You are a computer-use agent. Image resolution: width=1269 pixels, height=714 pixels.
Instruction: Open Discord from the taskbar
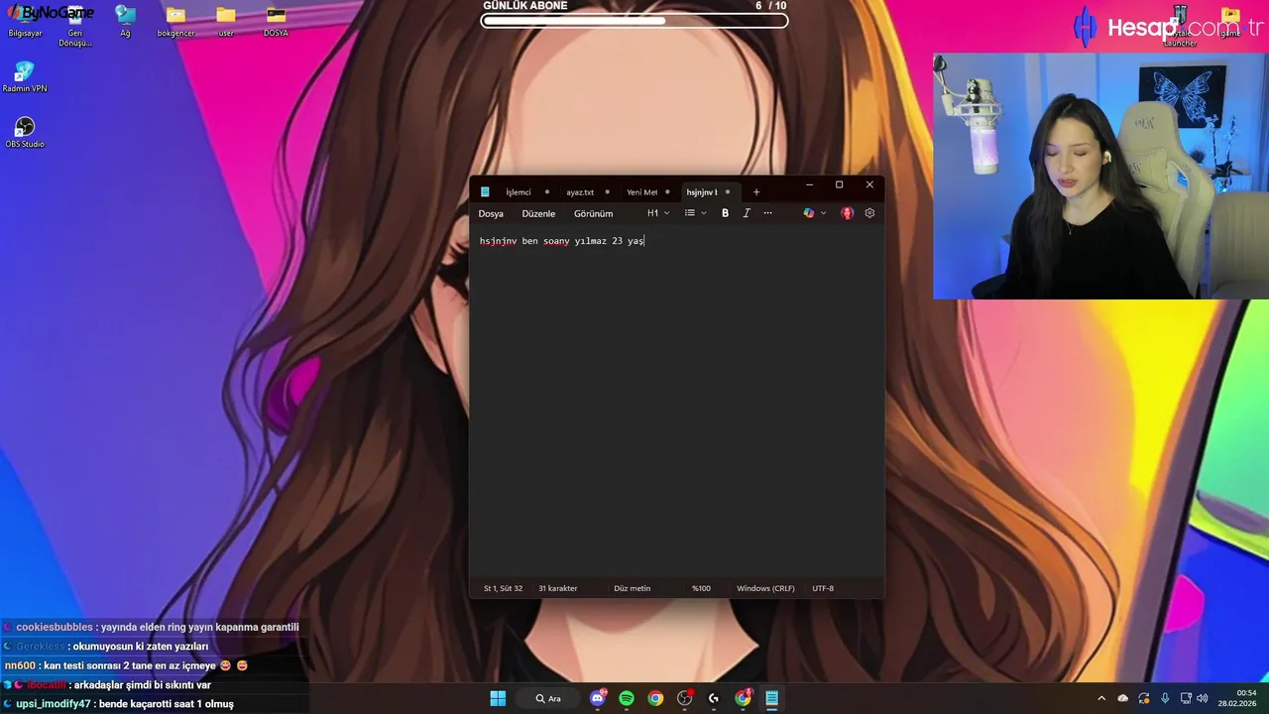[x=598, y=698]
